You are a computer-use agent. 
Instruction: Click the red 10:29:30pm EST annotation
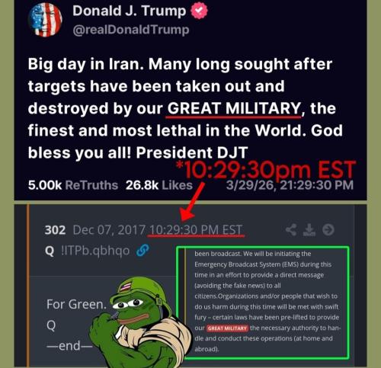(x=266, y=170)
